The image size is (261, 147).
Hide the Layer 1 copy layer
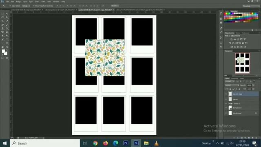coord(226,94)
